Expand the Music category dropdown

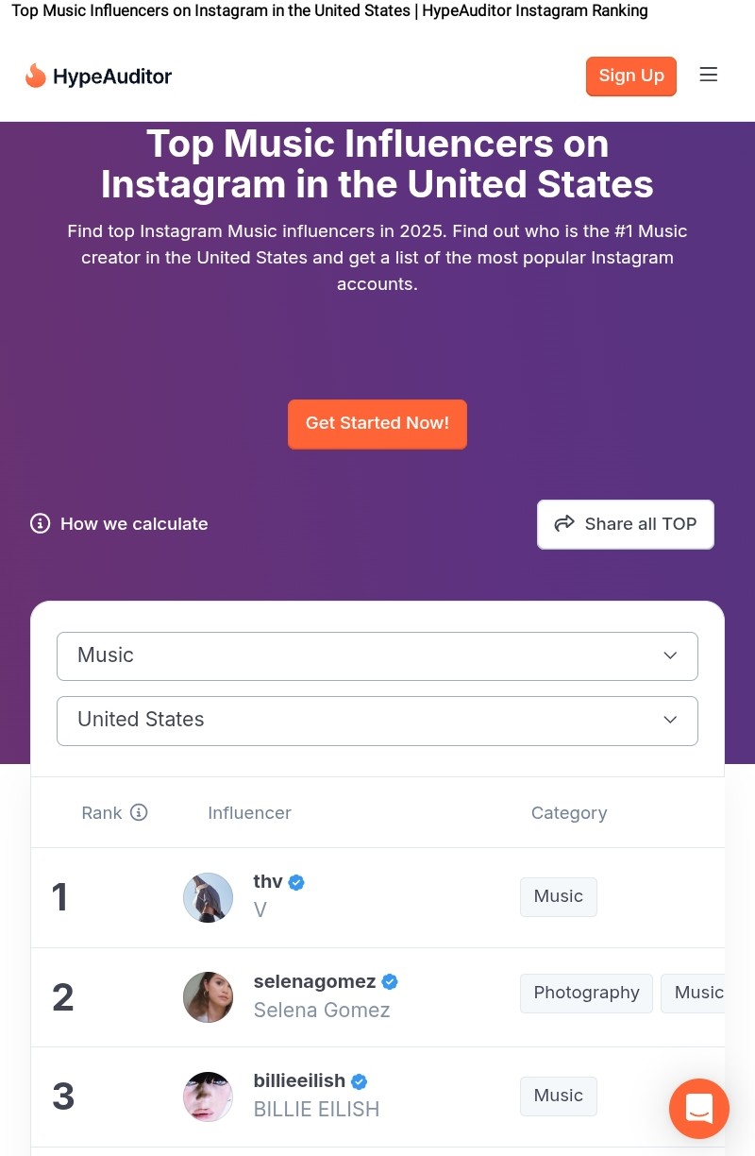(x=377, y=656)
